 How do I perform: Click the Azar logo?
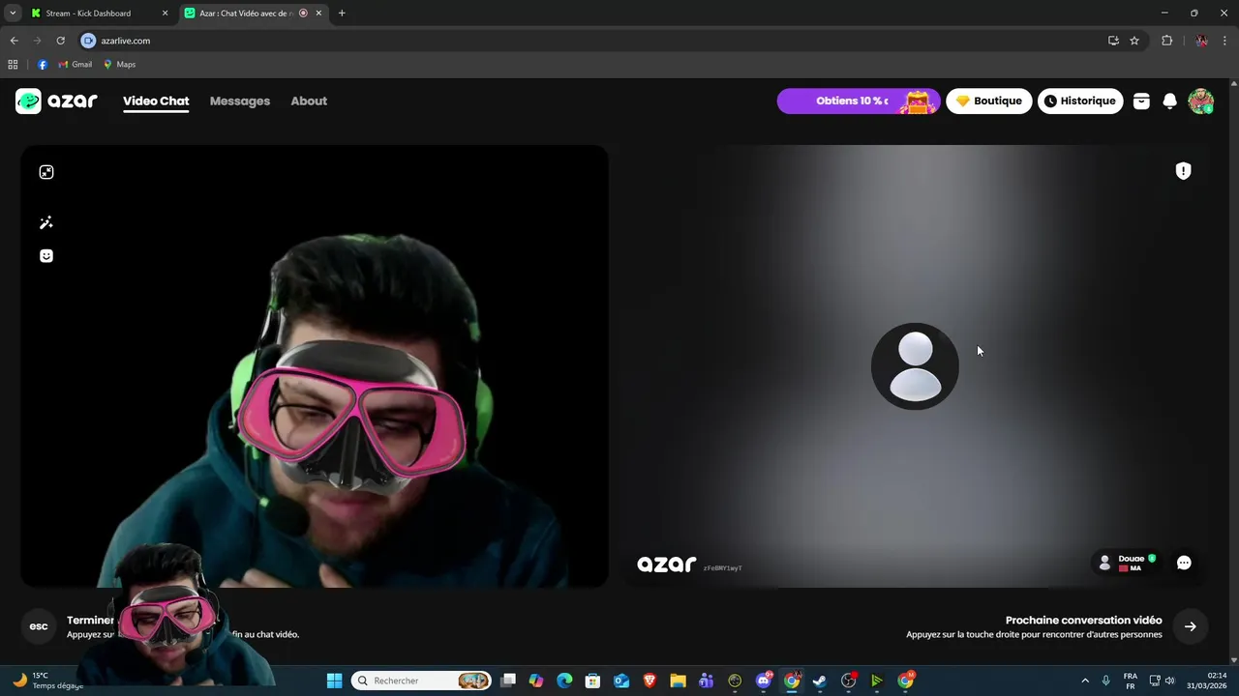56,101
